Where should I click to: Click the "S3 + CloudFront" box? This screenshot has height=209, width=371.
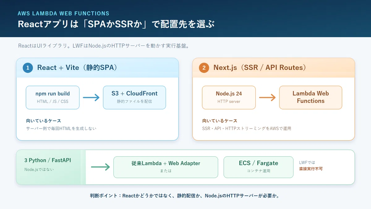click(x=134, y=98)
